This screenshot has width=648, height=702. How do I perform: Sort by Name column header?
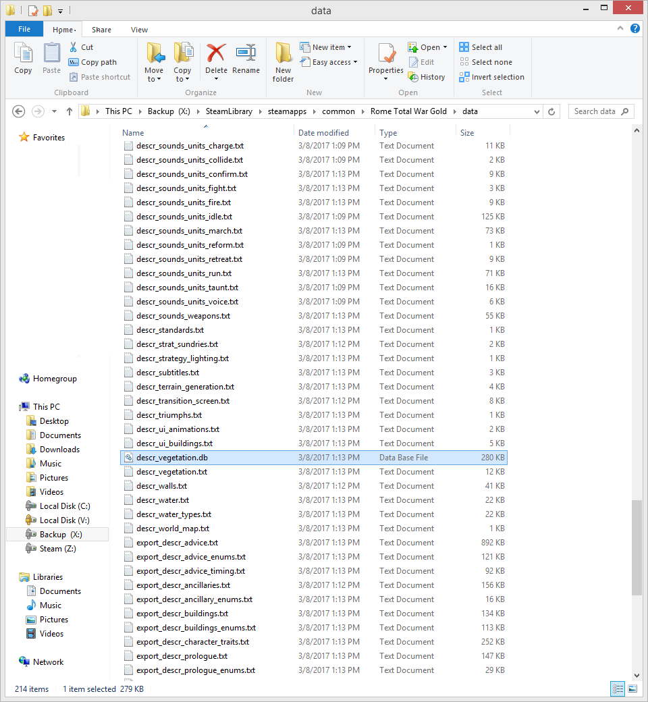coord(133,132)
